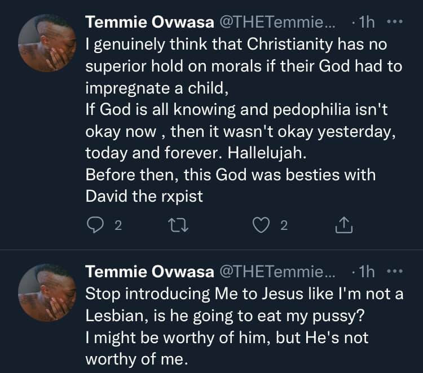Click the reply count beside the comment icon
The height and width of the screenshot is (373, 423).
(118, 226)
